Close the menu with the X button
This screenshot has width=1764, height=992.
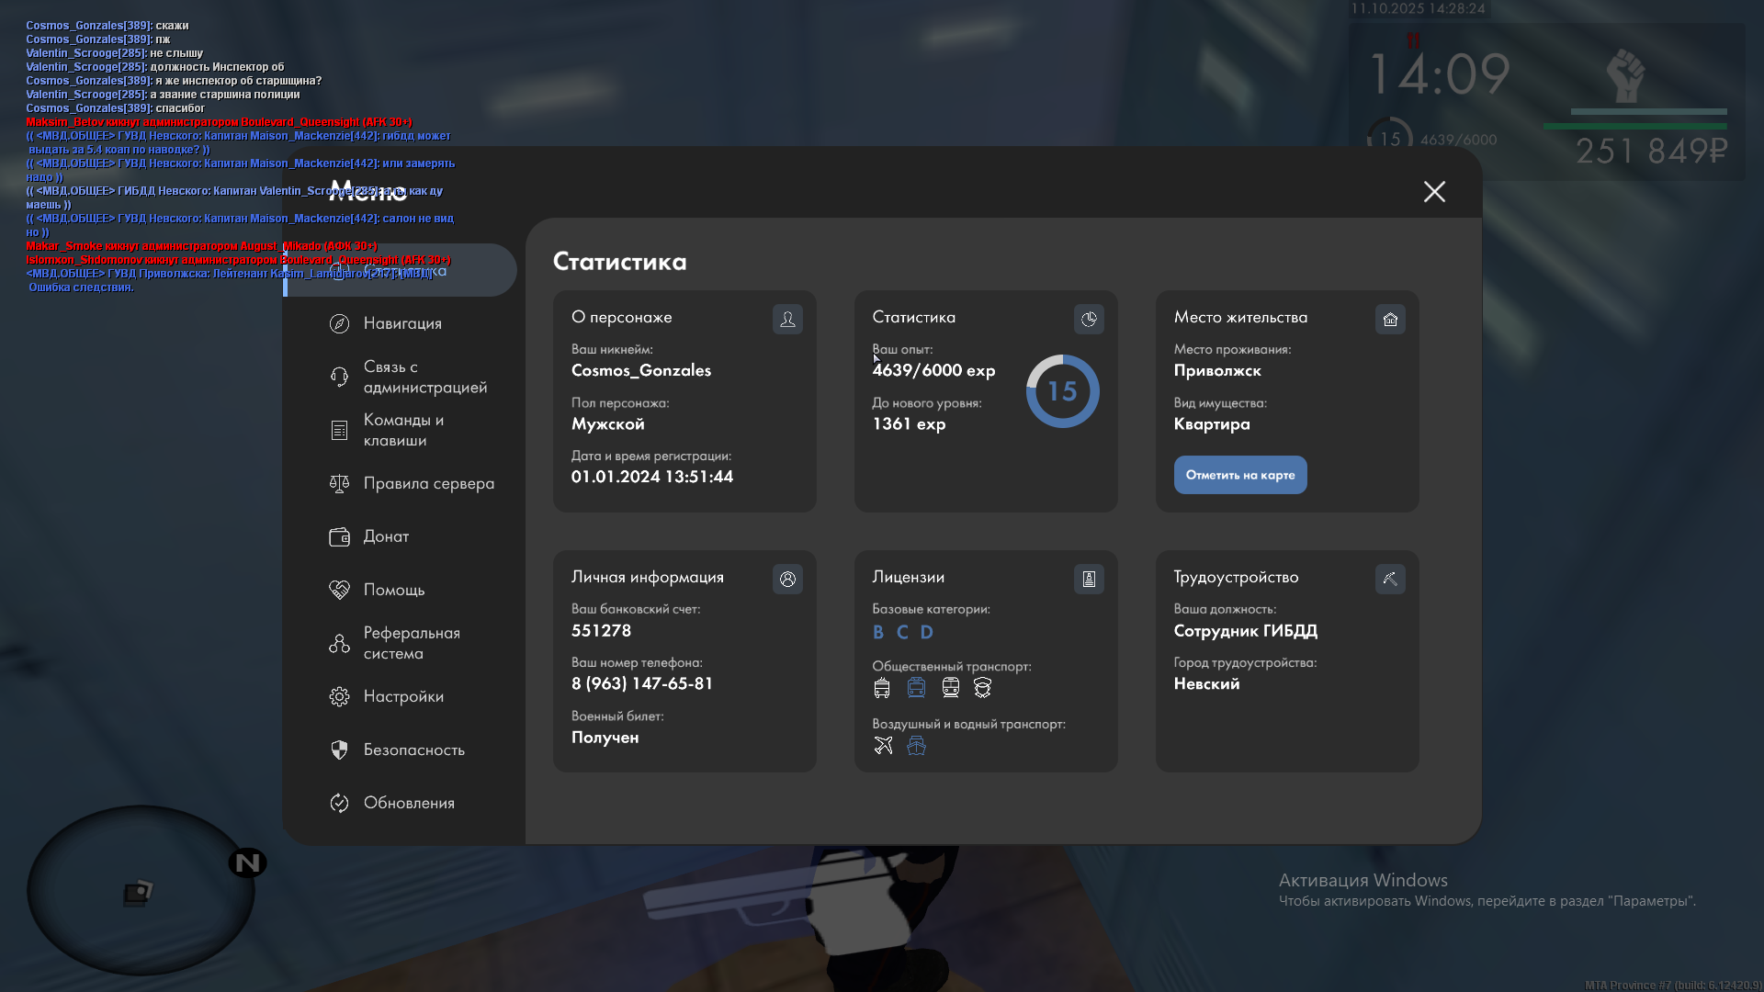point(1434,192)
